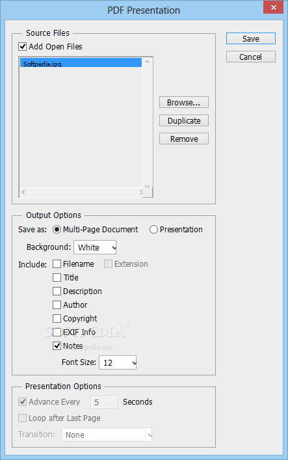The image size is (288, 460).
Task: Open the Font Size dropdown
Action: (x=118, y=362)
